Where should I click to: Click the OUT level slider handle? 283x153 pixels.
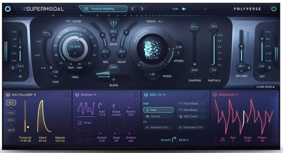point(262,39)
